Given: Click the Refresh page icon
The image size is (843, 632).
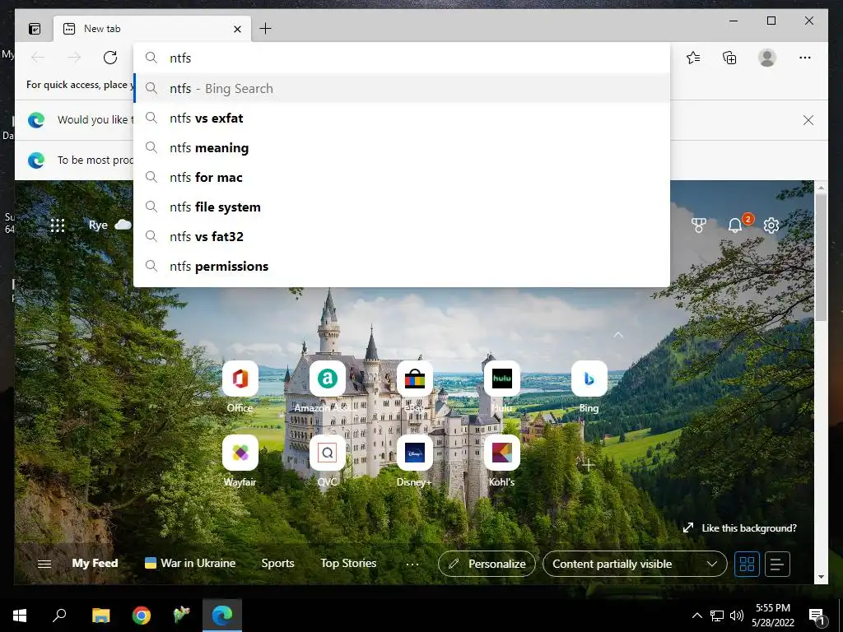Looking at the screenshot, I should 110,58.
